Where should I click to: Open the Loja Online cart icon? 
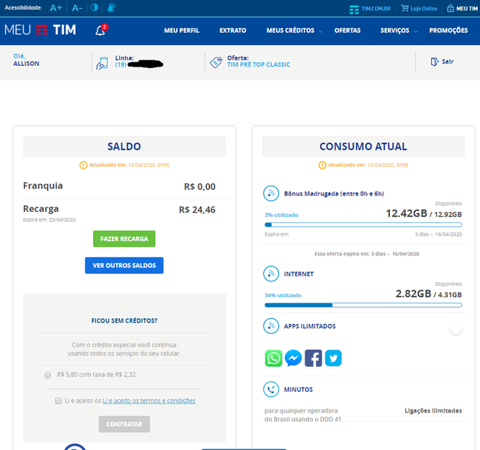click(x=405, y=8)
